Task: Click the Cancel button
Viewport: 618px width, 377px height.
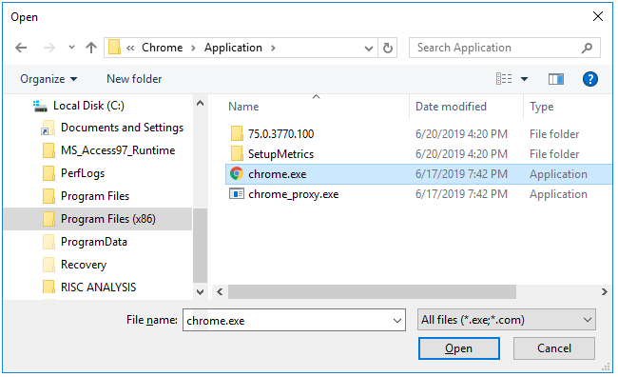Action: (x=553, y=348)
